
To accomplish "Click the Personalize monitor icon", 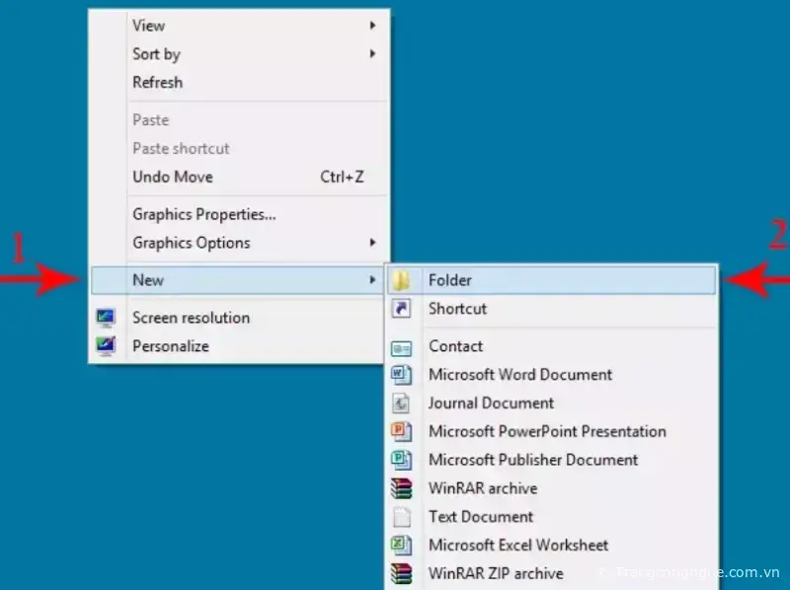I will click(107, 346).
